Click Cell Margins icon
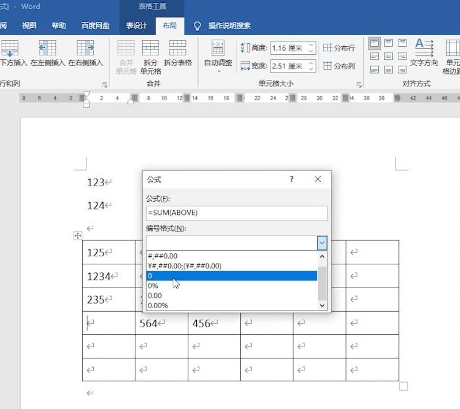Viewport: 460px width, 409px height. (453, 48)
